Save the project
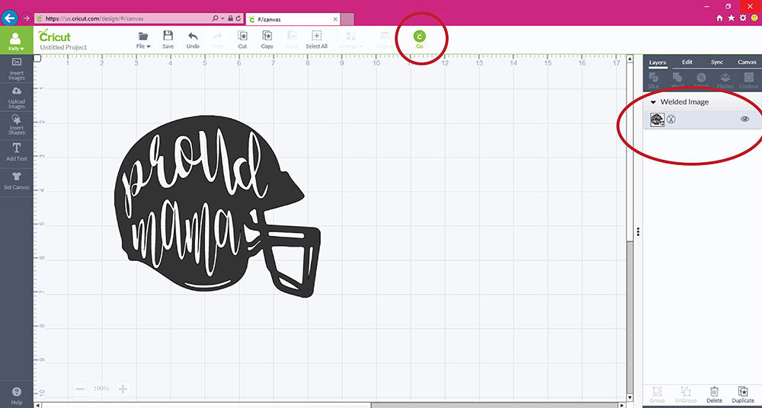This screenshot has width=762, height=408. (x=168, y=38)
